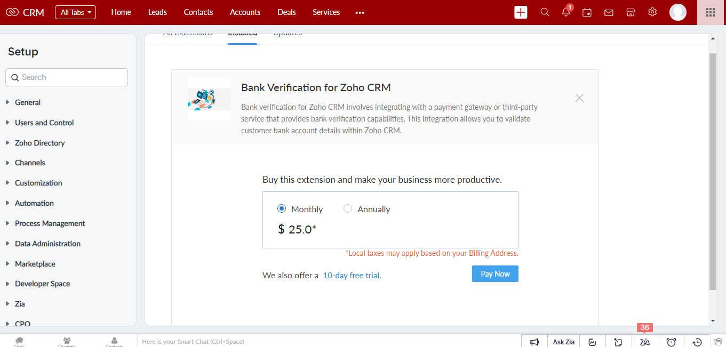The height and width of the screenshot is (347, 726).
Task: Expand the Customization section in Setup
Action: [x=38, y=183]
